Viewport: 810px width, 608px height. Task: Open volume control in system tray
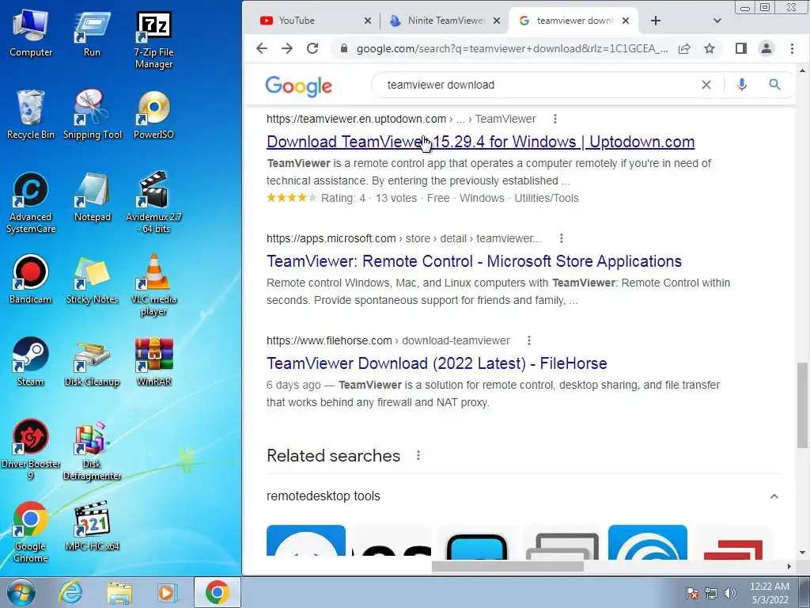(730, 593)
